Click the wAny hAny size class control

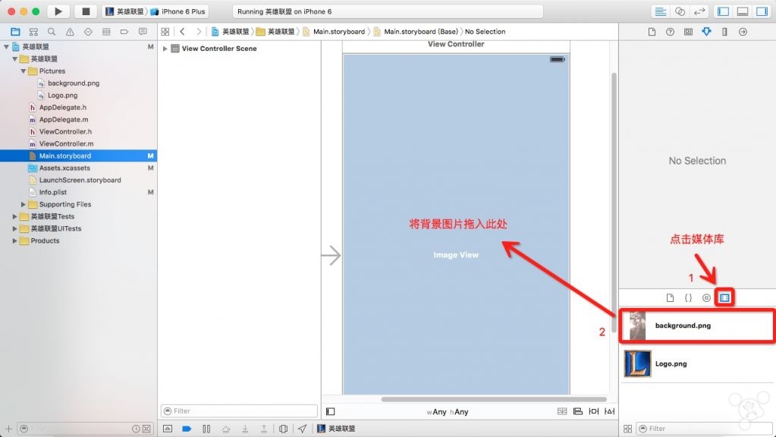(x=448, y=412)
